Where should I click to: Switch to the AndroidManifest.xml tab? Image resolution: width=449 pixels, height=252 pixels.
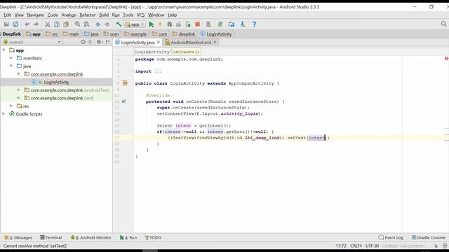point(191,42)
